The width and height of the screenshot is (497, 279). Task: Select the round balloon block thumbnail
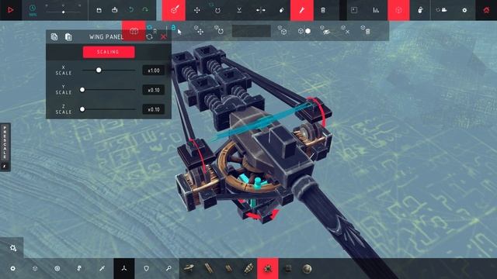tap(307, 269)
